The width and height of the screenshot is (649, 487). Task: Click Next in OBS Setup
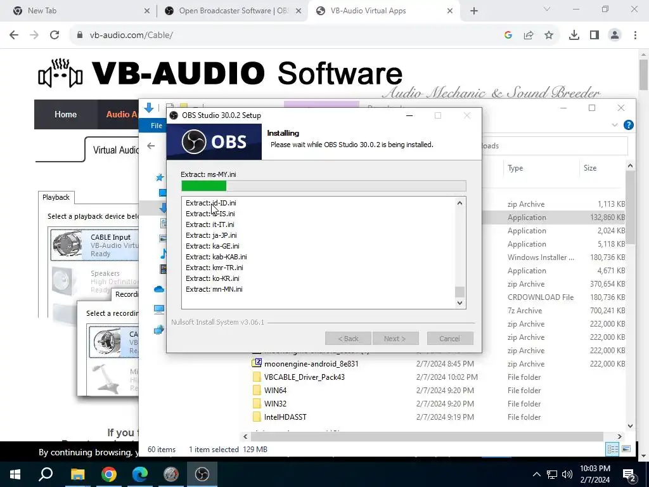pos(395,339)
